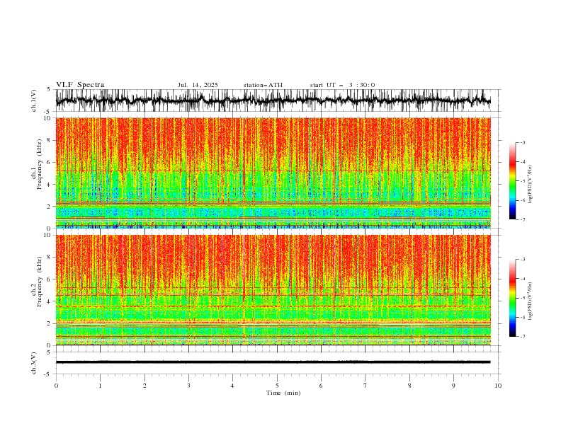Click the "0" tick on the time axis

[56, 386]
